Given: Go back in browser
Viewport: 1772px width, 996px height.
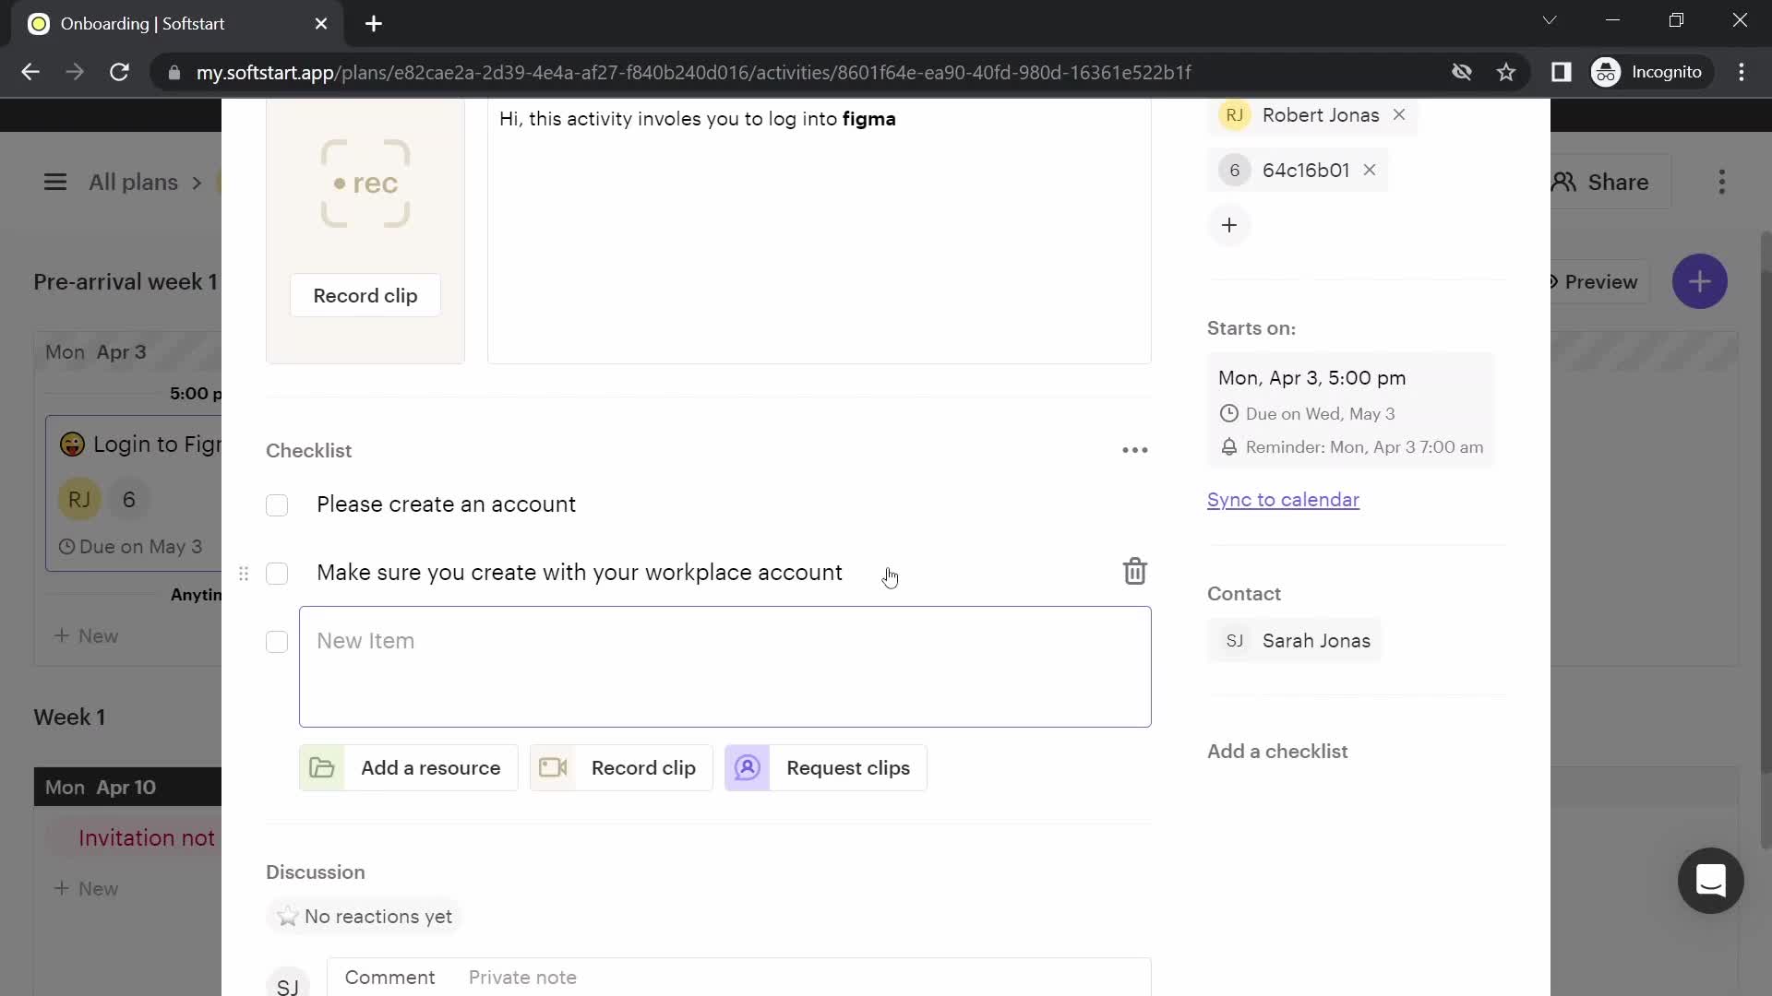Looking at the screenshot, I should click(x=30, y=72).
